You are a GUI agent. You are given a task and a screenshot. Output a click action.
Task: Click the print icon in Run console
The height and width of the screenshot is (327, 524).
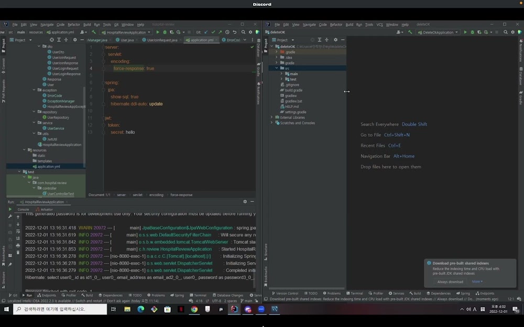[x=18, y=245]
